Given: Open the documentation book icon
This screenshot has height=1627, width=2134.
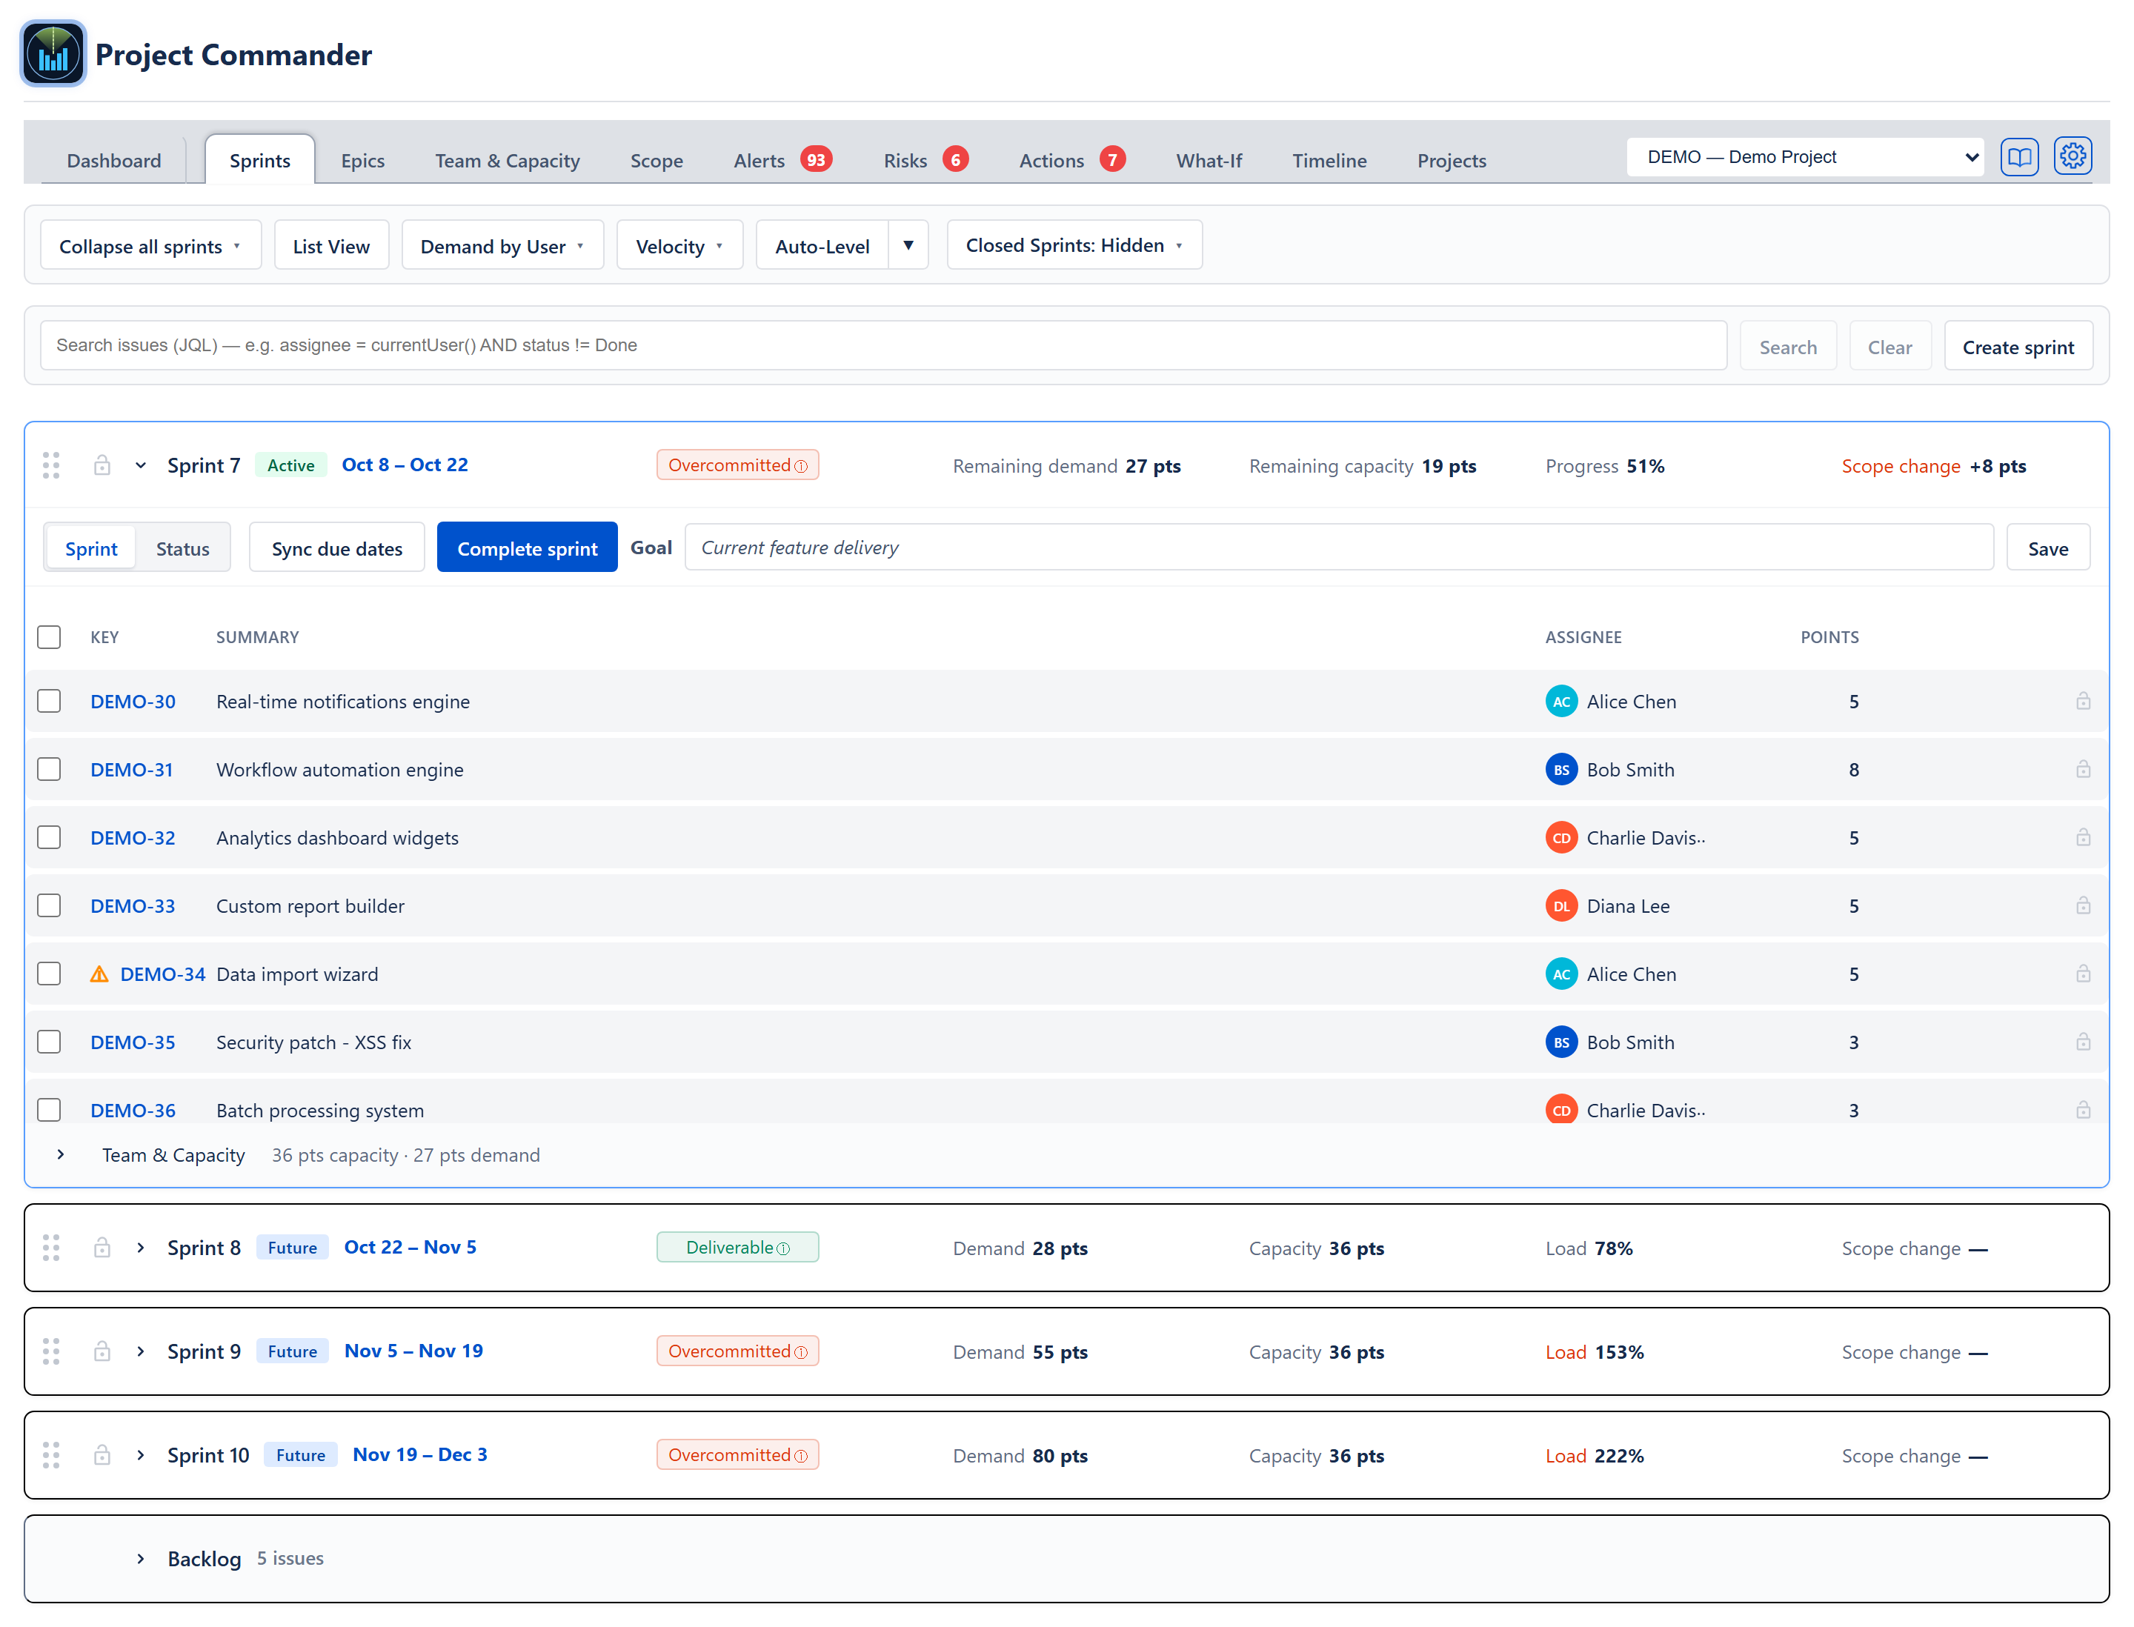Looking at the screenshot, I should (x=2018, y=157).
